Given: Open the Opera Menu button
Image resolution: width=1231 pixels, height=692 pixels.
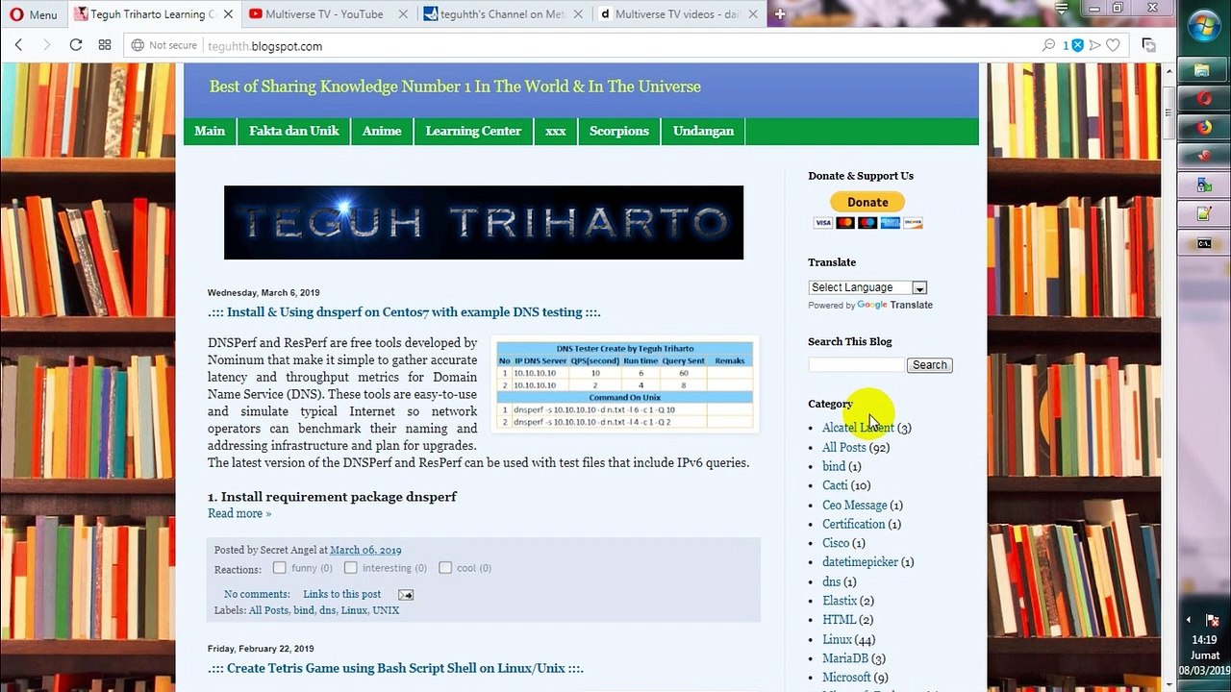Looking at the screenshot, I should point(34,14).
